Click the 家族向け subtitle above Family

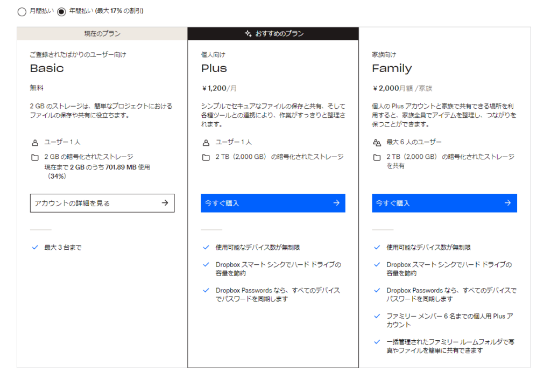(x=384, y=54)
